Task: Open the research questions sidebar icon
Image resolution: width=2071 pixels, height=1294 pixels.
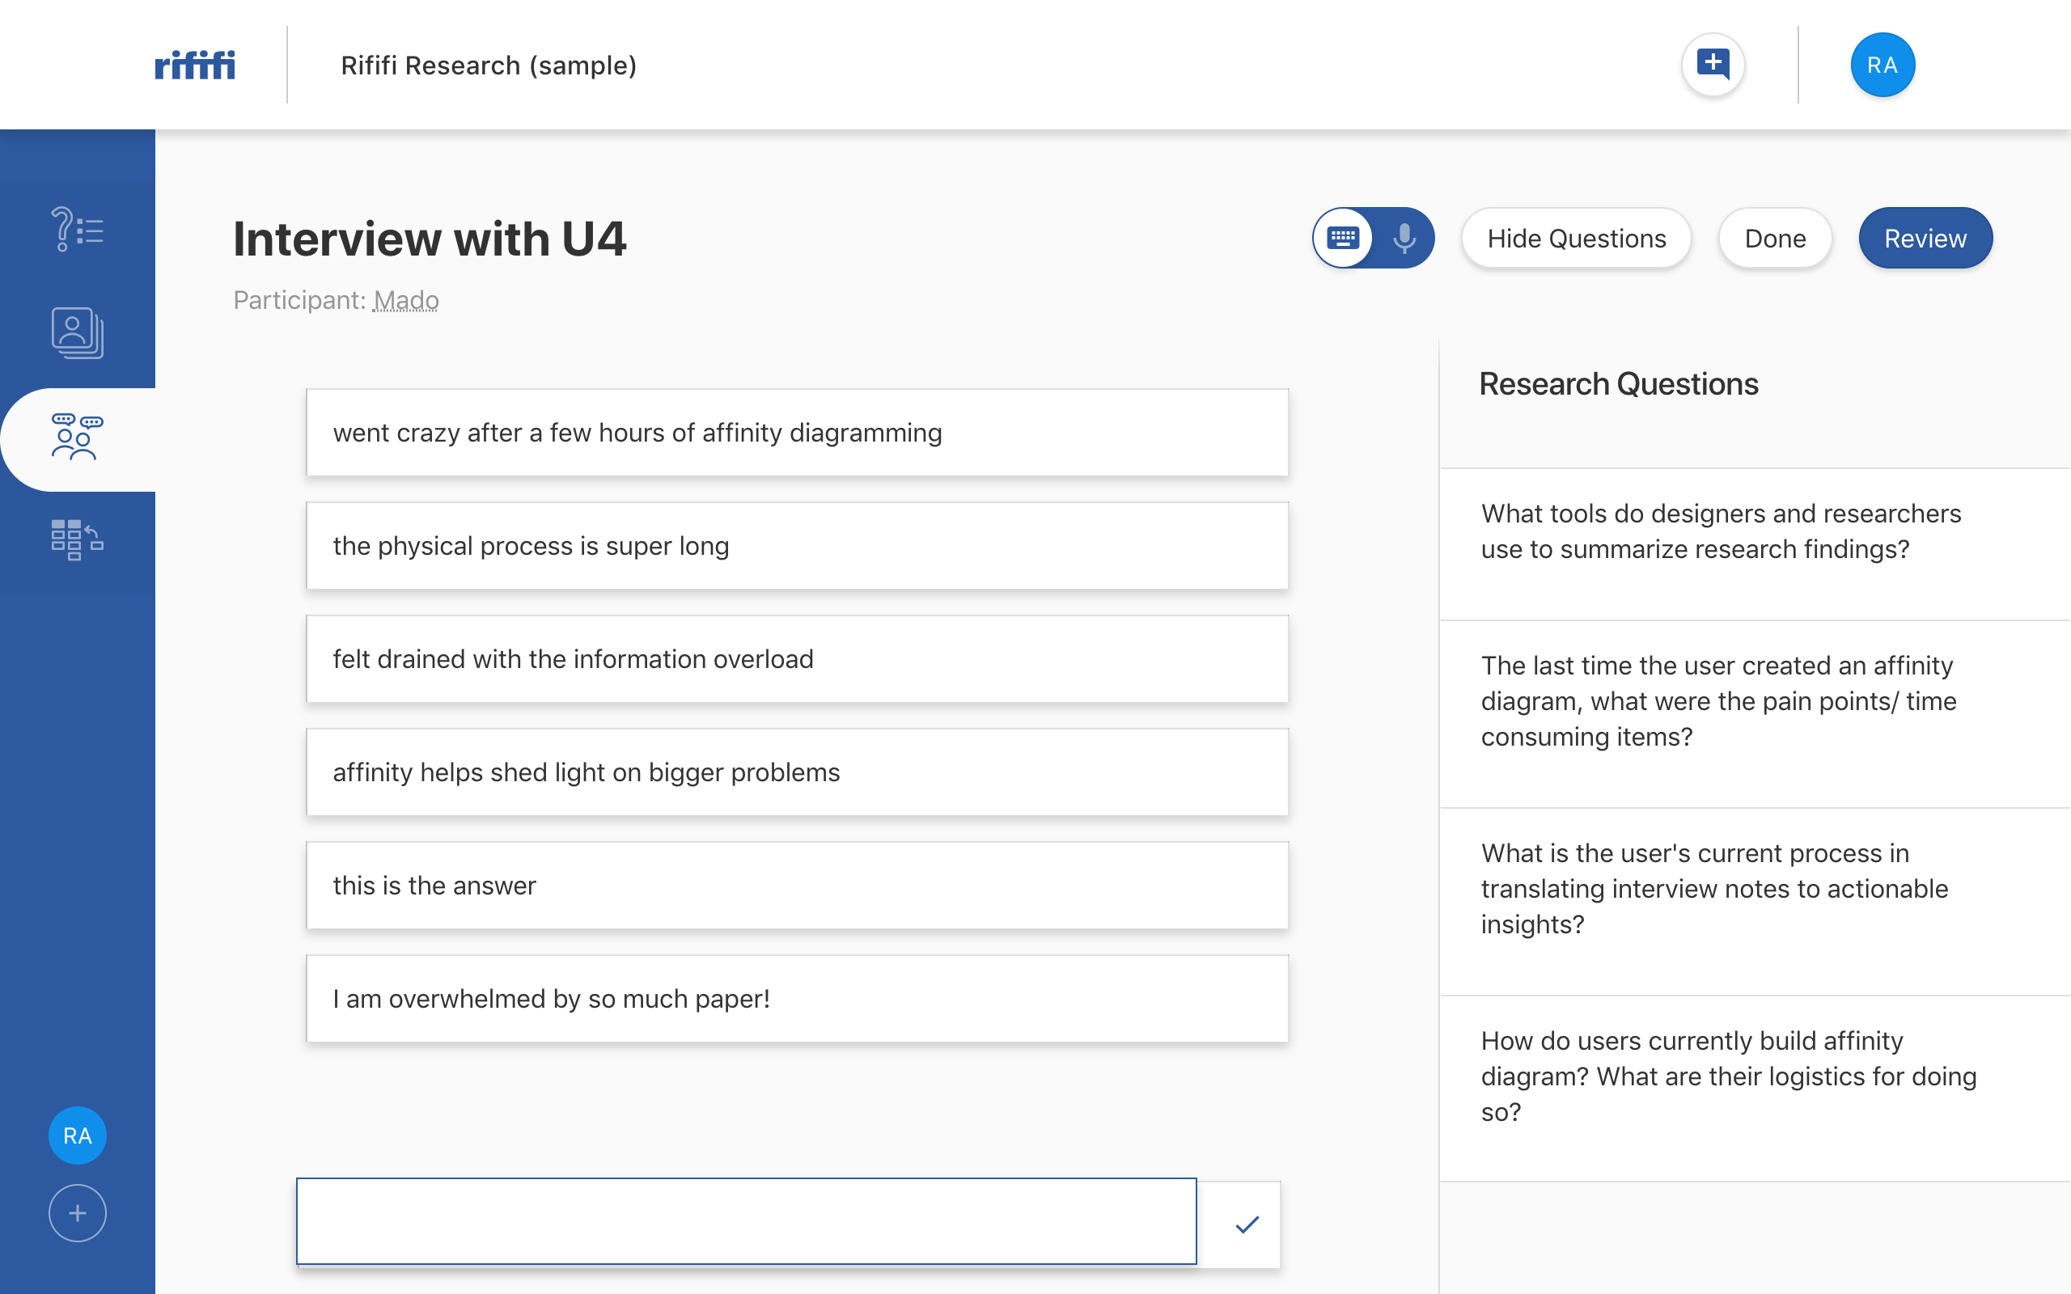Action: [x=77, y=230]
